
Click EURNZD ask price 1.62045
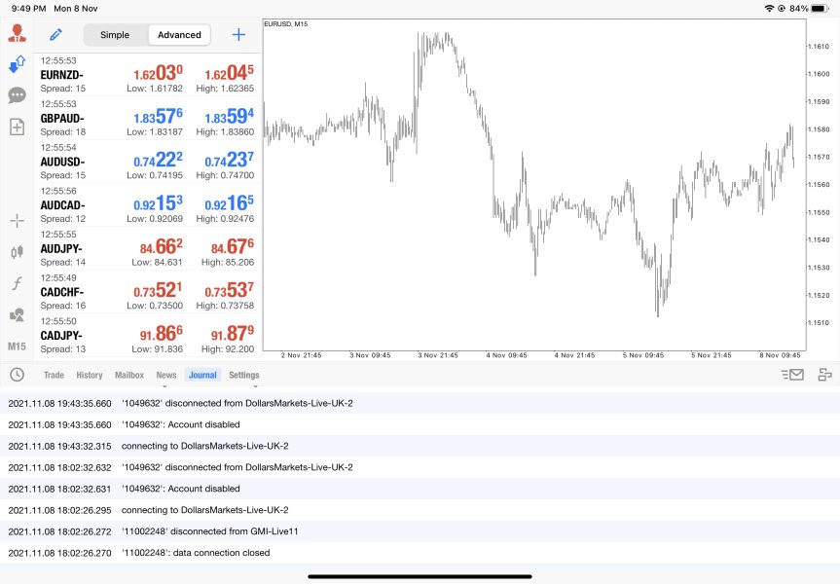point(229,73)
